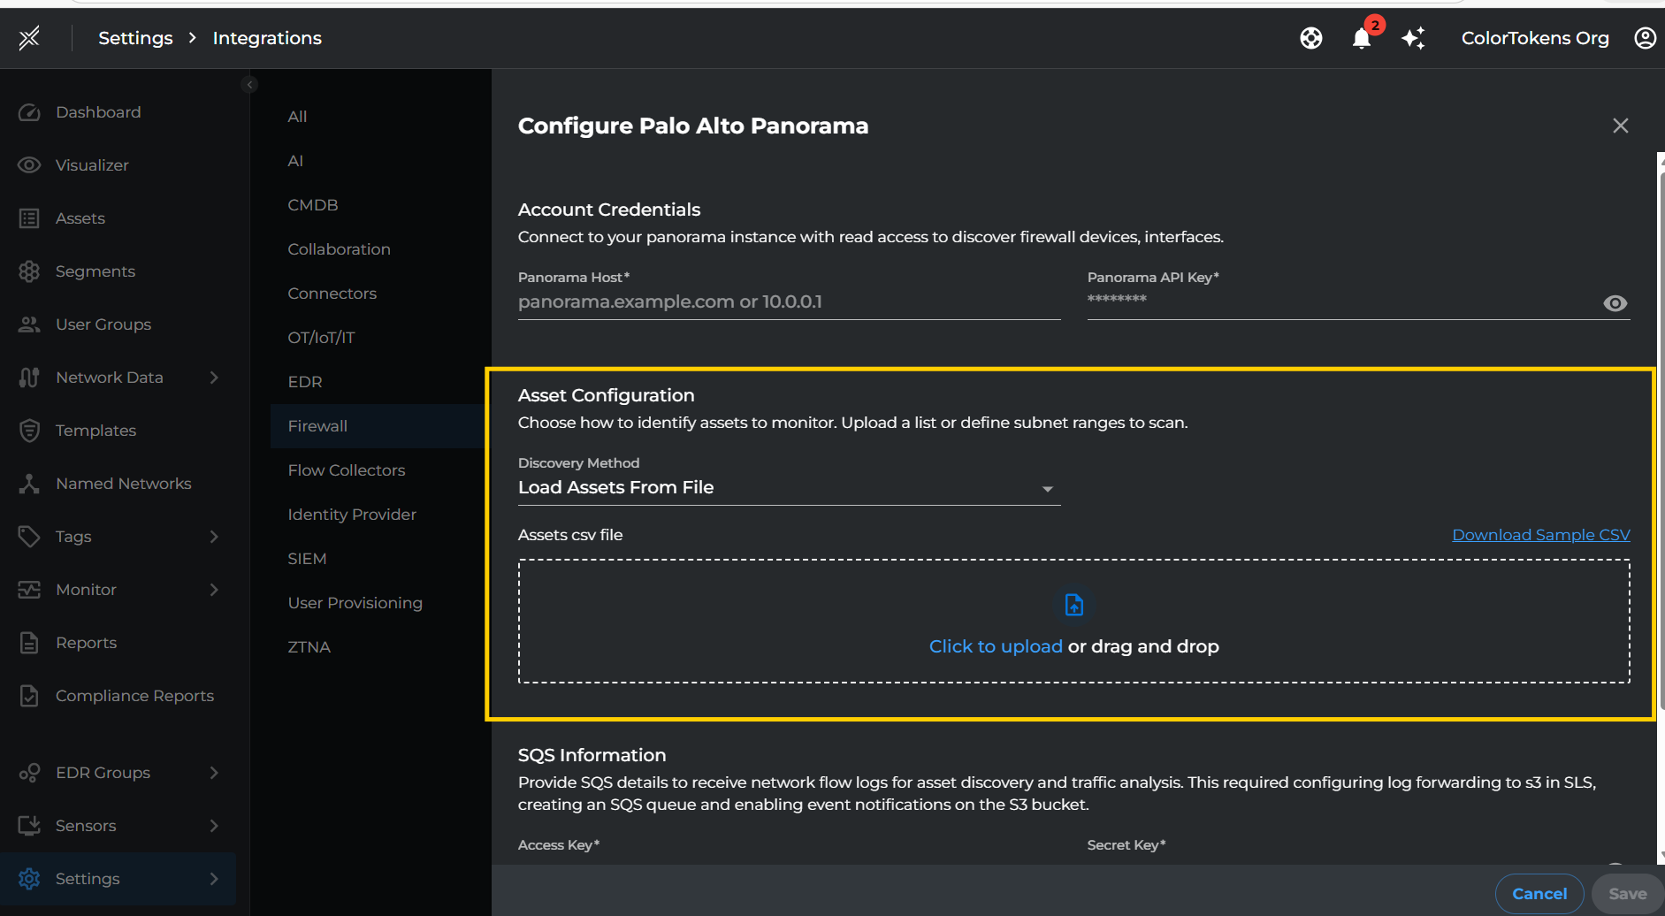Open the notifications bell
The image size is (1665, 916).
click(1363, 38)
